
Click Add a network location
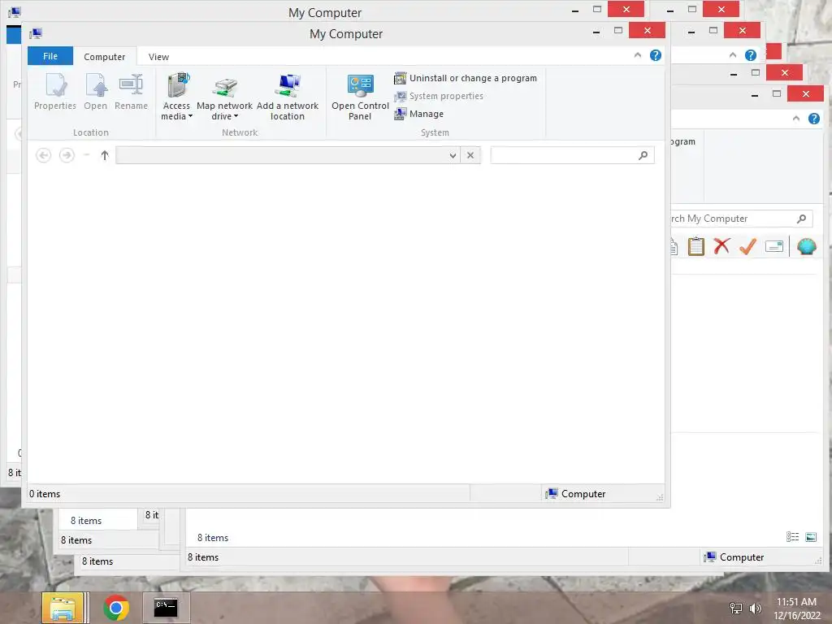[288, 97]
